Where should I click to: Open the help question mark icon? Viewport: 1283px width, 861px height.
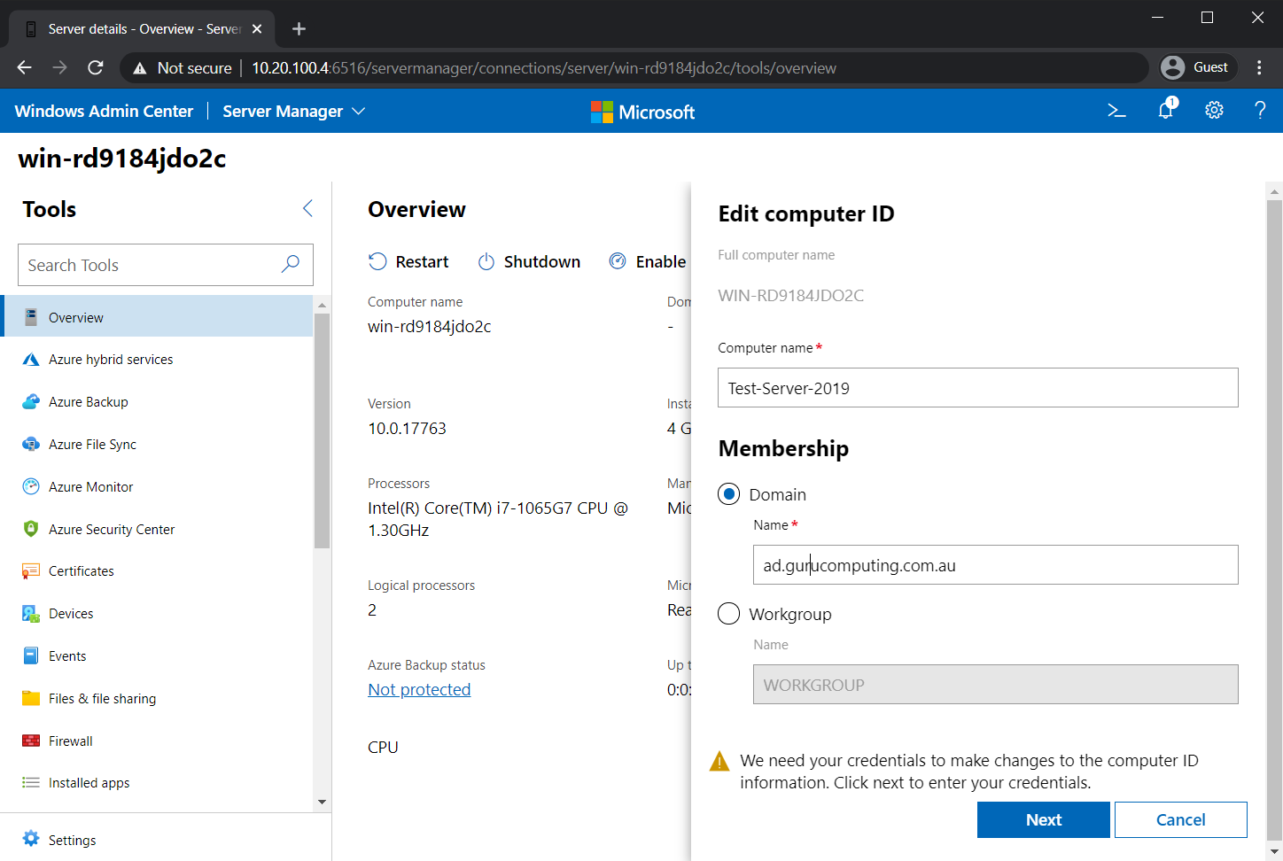coord(1260,110)
